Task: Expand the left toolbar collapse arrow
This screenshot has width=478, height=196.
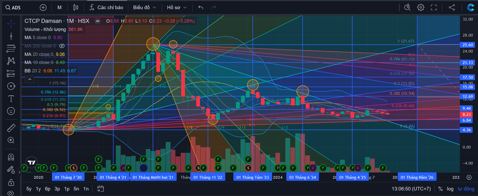Action: click(20, 172)
